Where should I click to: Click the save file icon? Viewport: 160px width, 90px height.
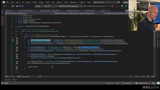[x=20, y=6]
